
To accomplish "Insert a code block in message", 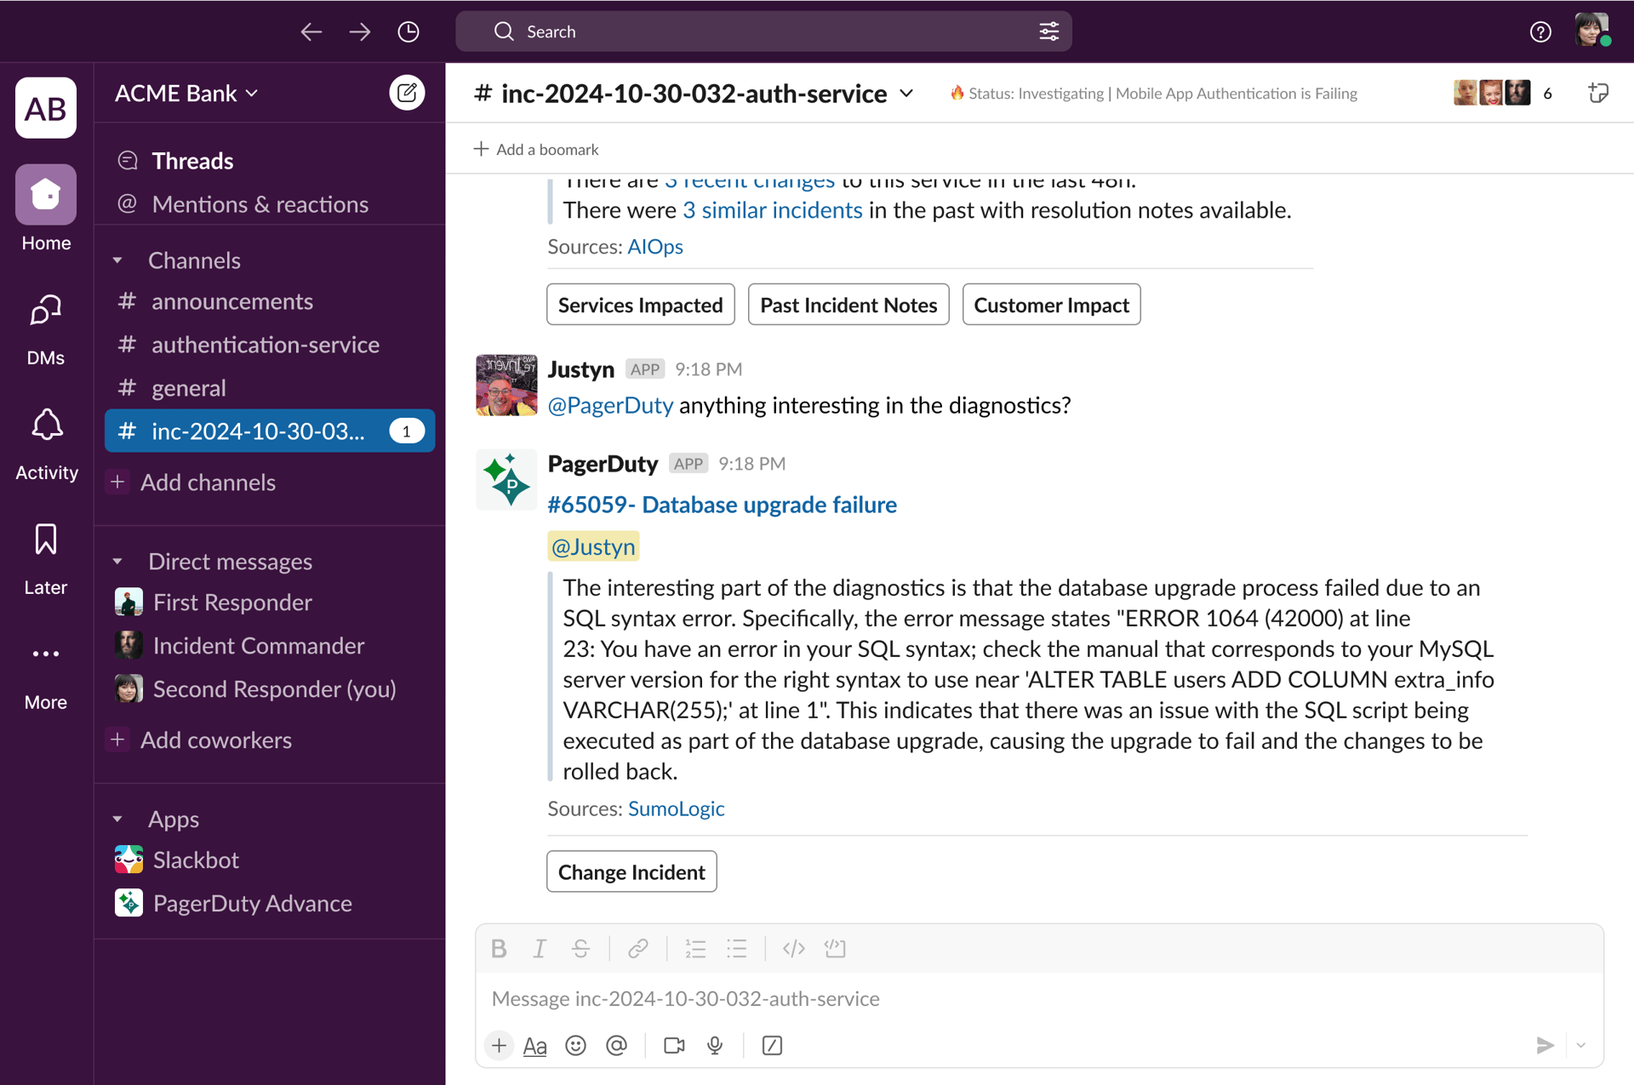I will click(834, 948).
